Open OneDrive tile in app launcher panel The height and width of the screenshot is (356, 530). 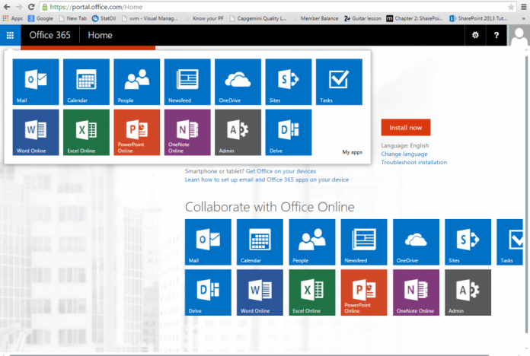pyautogui.click(x=238, y=81)
